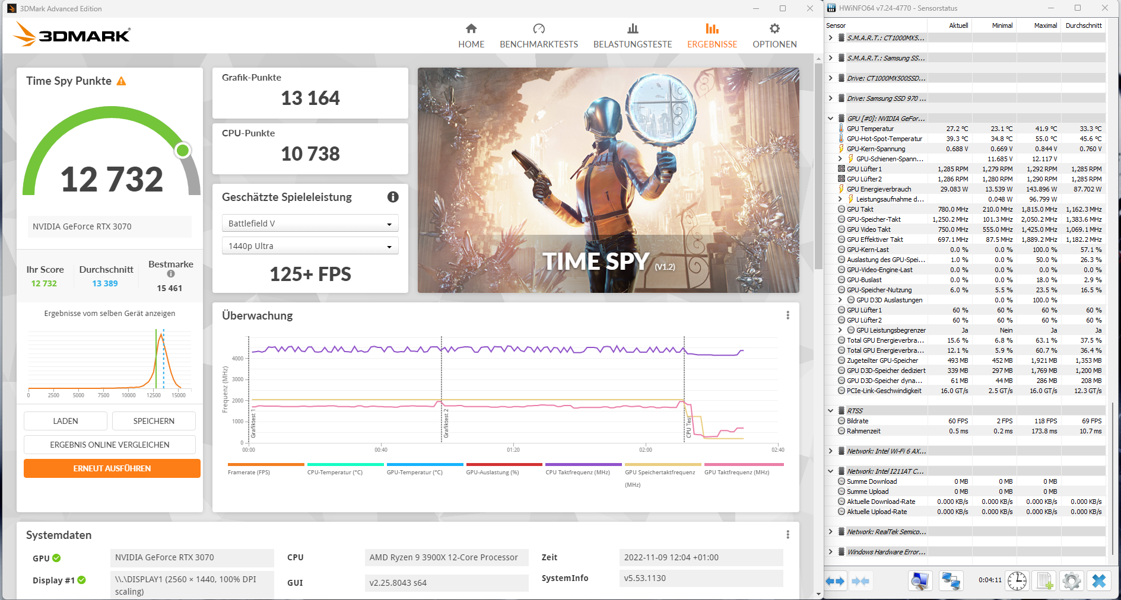1121x600 pixels.
Task: Expand the Windows Hardware Errors group
Action: tap(830, 552)
